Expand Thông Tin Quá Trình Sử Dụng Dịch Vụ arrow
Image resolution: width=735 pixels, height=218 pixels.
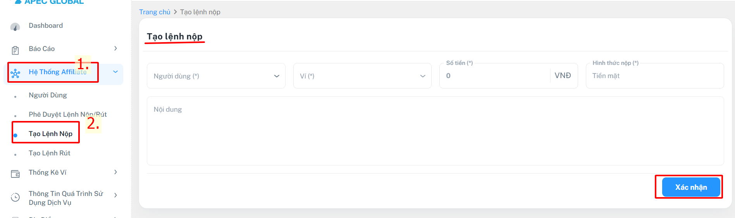(x=115, y=195)
